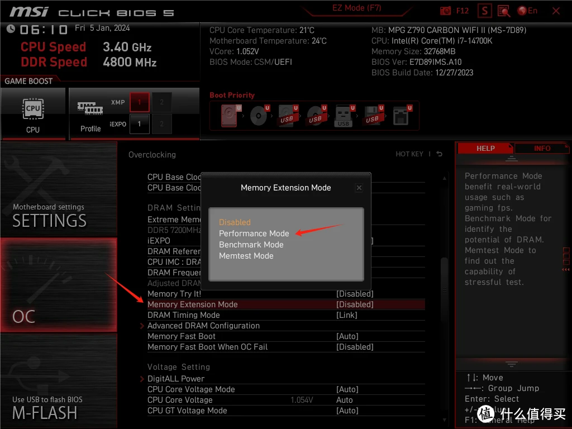
Task: Select the USB floppy boot device icon
Action: point(373,116)
